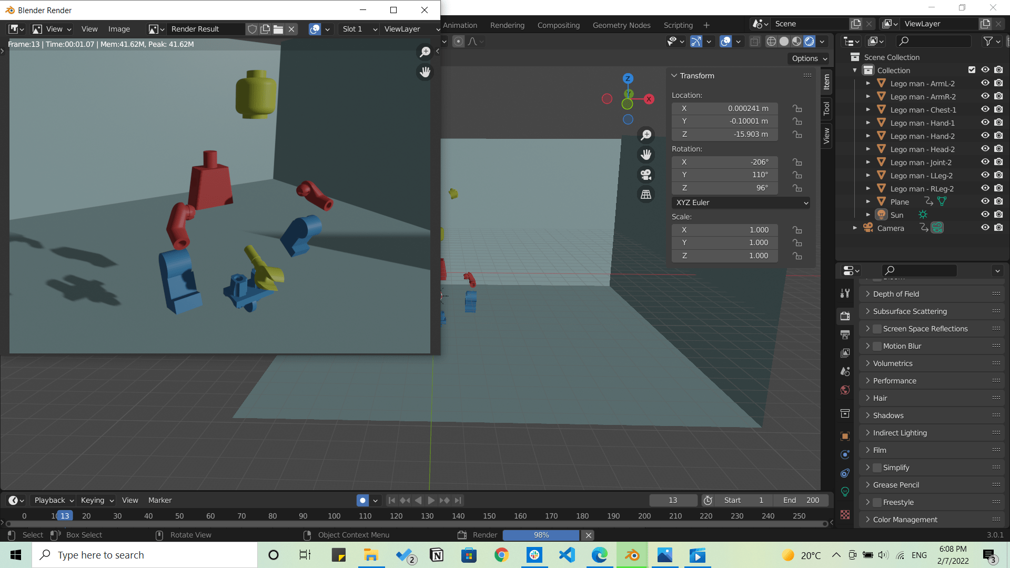Open Blender app from Windows taskbar
Screen dimensions: 1010x568
pyautogui.click(x=632, y=555)
